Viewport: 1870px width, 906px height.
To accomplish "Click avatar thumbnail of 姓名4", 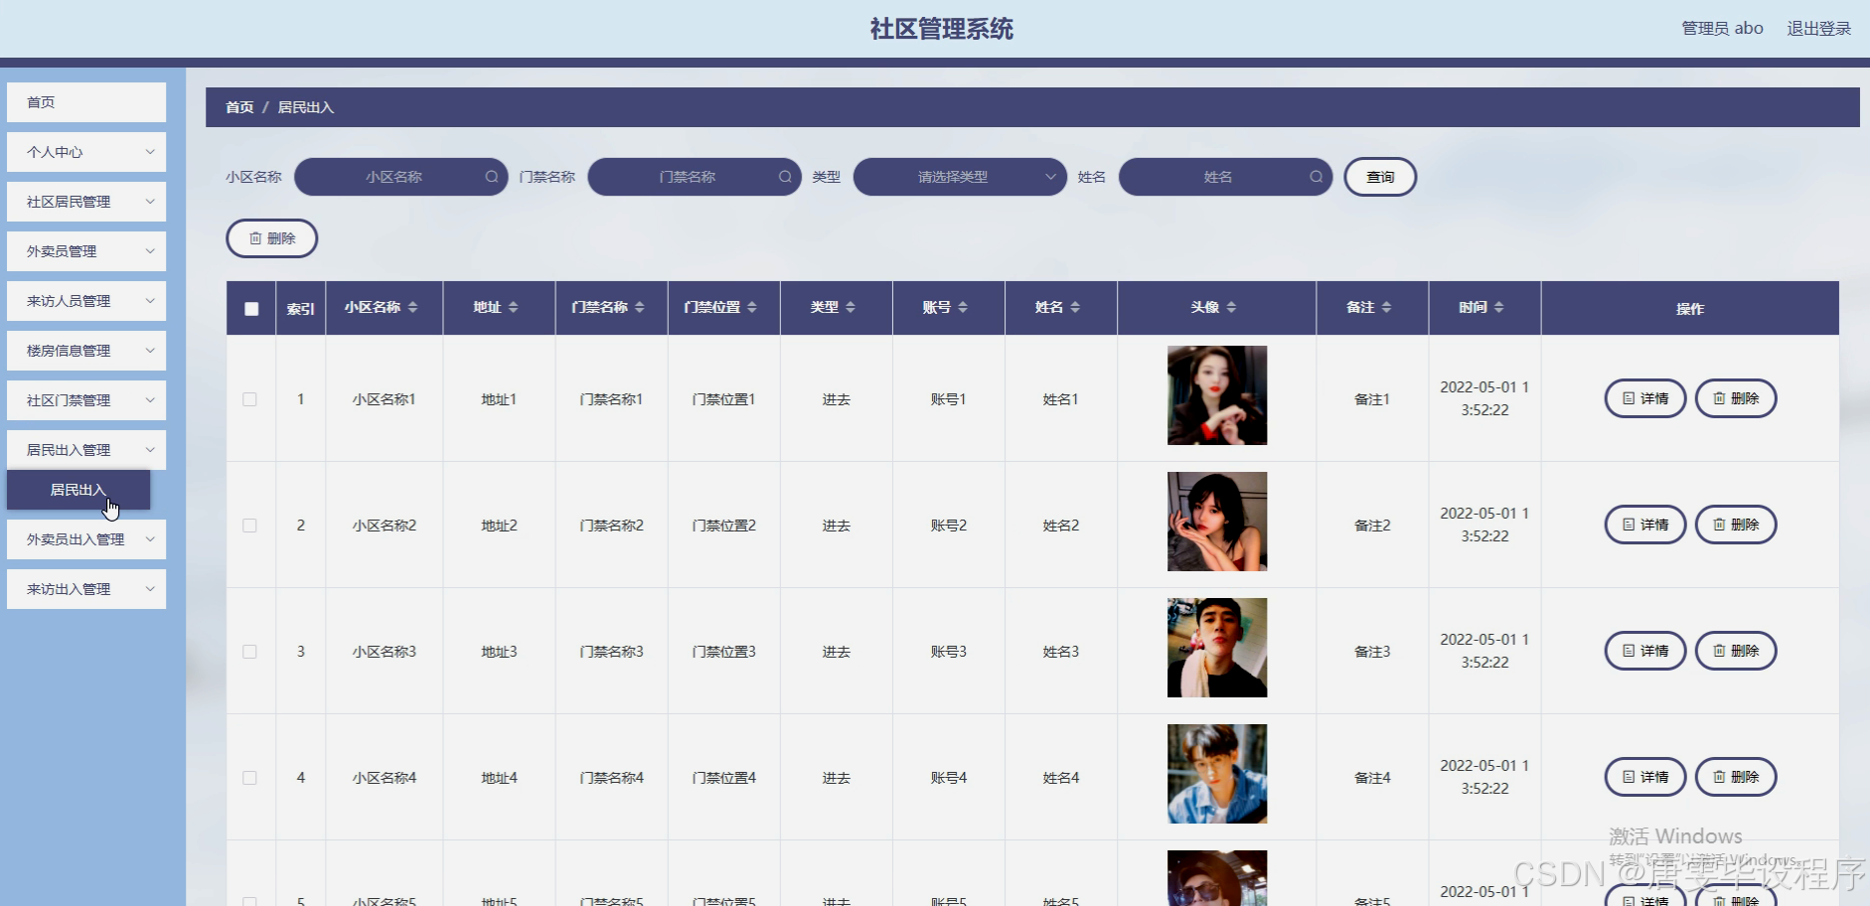I will tap(1217, 774).
